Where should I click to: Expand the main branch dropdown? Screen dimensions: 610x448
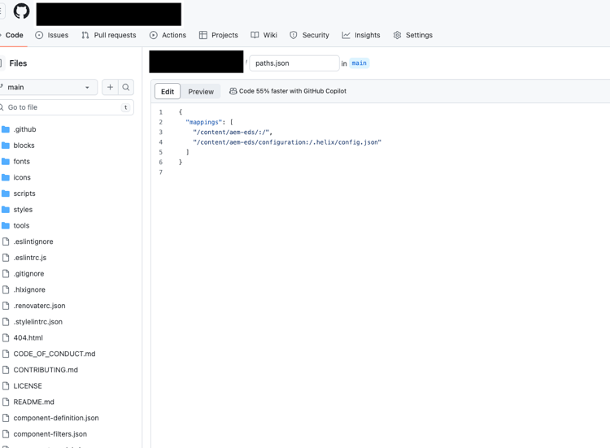pyautogui.click(x=48, y=87)
